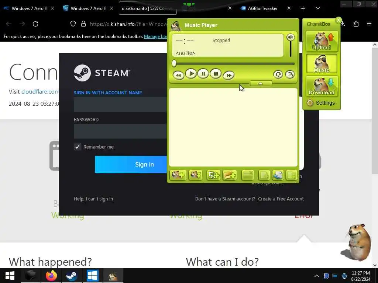The width and height of the screenshot is (378, 283).
Task: Click the Steam account name field
Action: [120, 104]
